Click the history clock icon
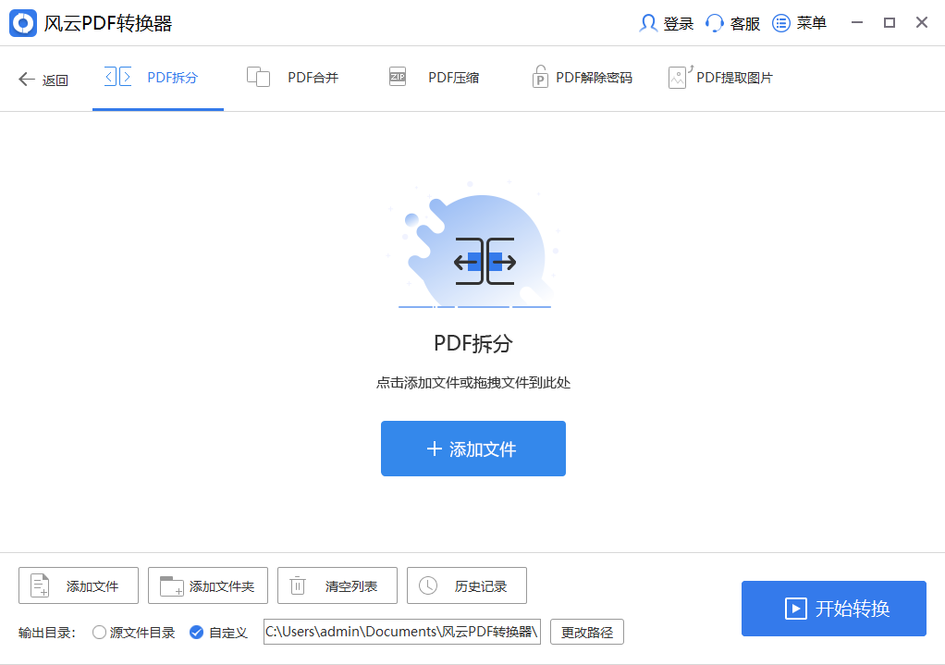Screen dimensions: 945x665 click(x=428, y=585)
